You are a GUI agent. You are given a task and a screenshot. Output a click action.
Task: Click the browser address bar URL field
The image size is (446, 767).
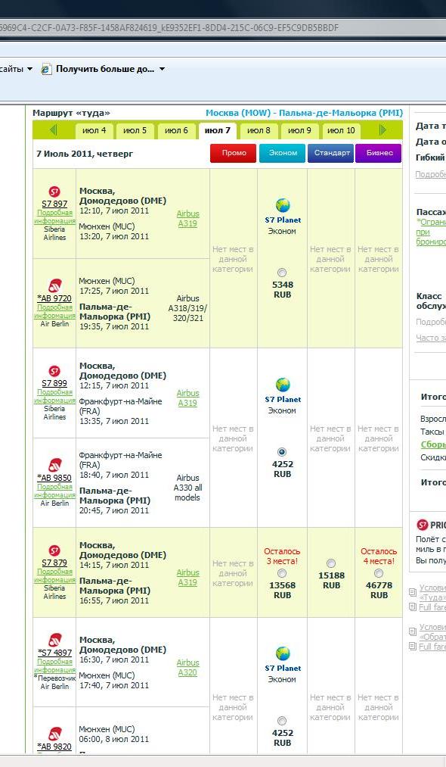point(223,28)
